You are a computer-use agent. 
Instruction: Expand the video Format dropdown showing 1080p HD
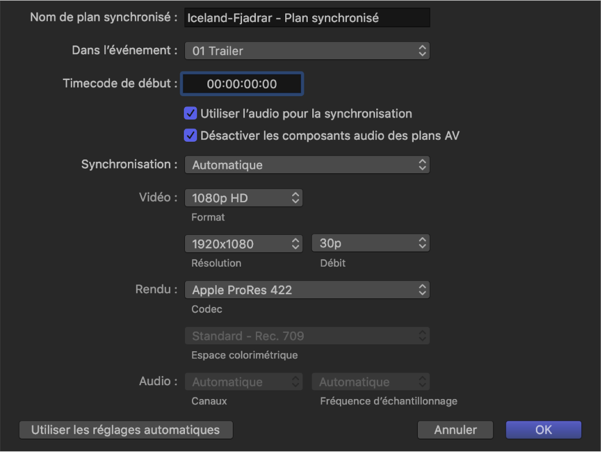point(243,197)
